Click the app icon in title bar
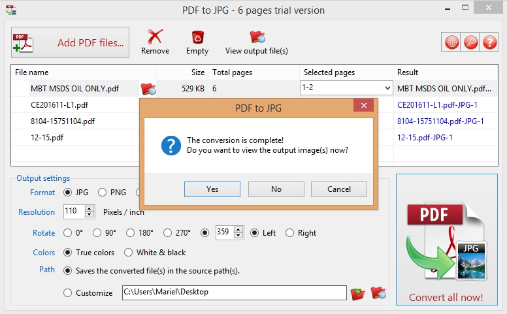507x314 pixels. click(x=10, y=10)
